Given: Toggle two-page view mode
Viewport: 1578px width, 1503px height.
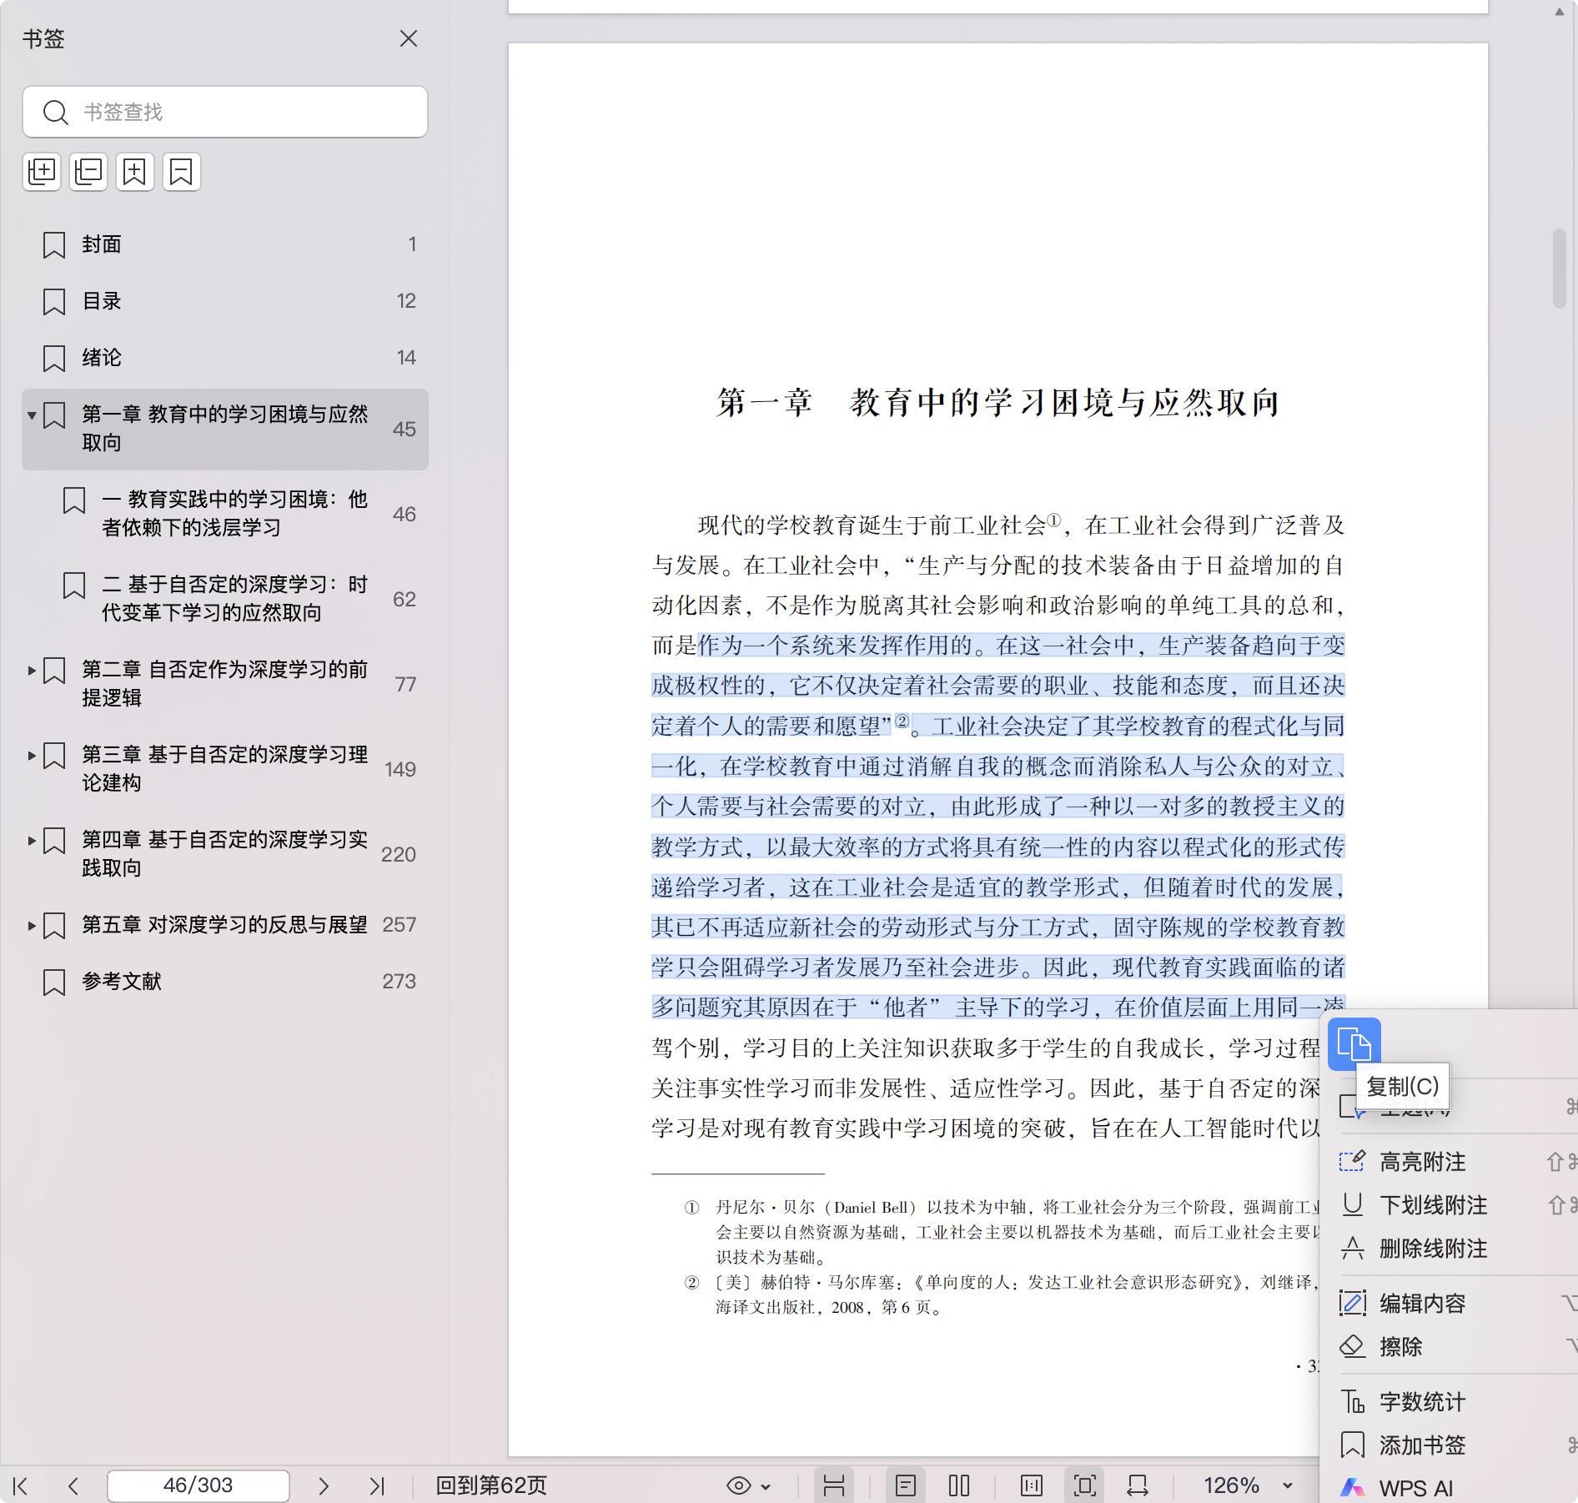Looking at the screenshot, I should (x=959, y=1485).
